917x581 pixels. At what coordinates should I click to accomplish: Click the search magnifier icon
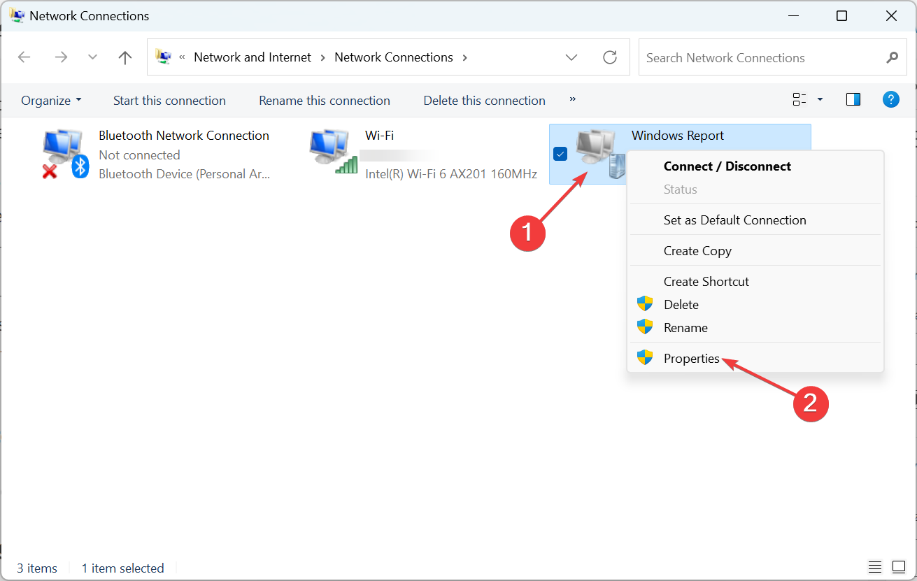click(892, 57)
